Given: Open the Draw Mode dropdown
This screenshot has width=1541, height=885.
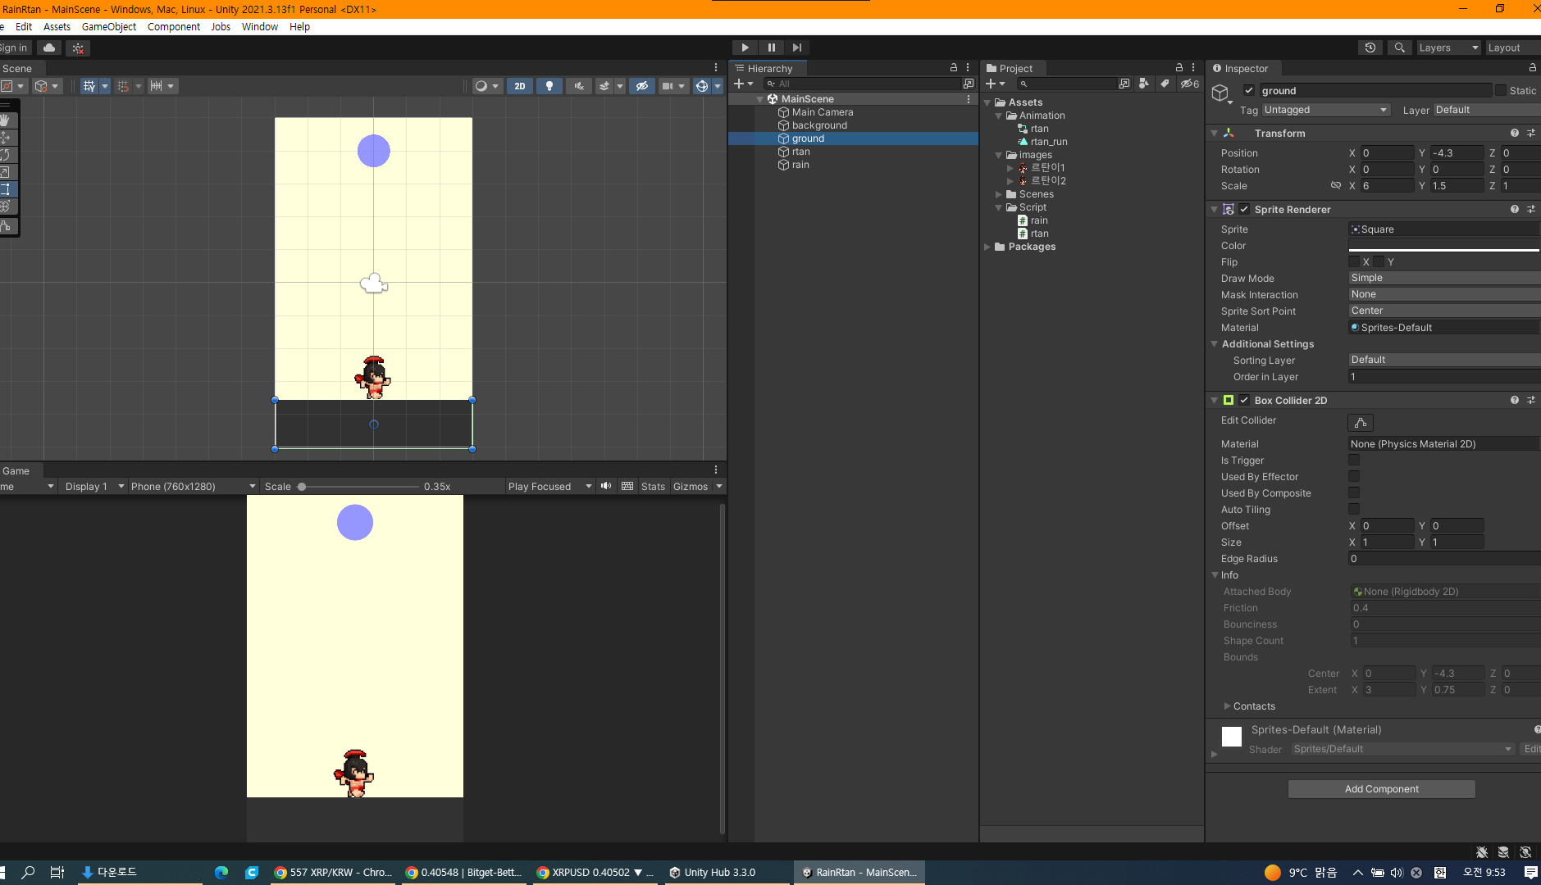Looking at the screenshot, I should pyautogui.click(x=1444, y=278).
